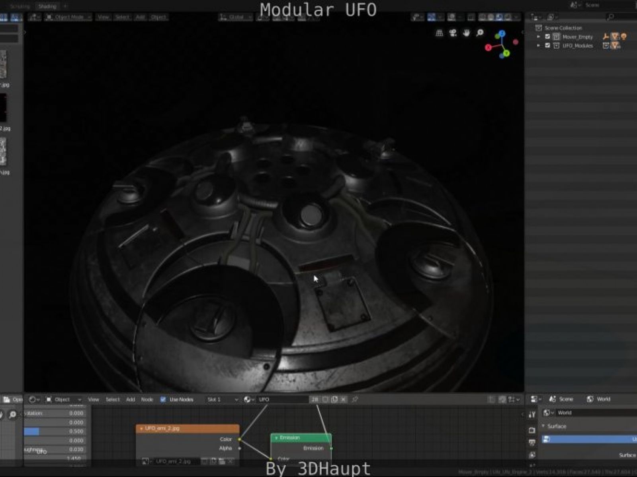This screenshot has width=637, height=477.
Task: Click the blue Use Nodes button in World Surface
Action: tap(589, 439)
